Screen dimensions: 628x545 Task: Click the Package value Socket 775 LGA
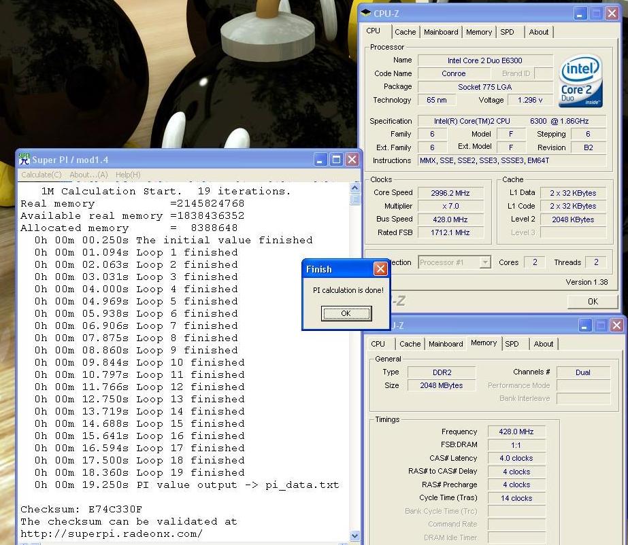point(485,87)
